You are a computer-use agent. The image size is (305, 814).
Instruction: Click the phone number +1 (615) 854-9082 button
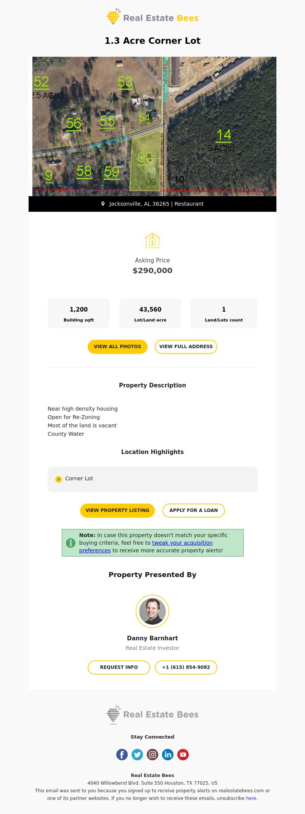tap(186, 667)
